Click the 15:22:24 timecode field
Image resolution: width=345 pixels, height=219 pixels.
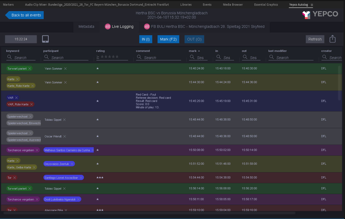point(21,39)
